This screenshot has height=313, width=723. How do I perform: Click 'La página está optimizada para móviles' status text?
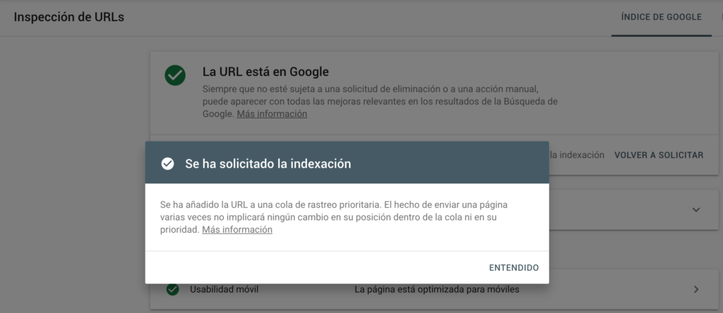(x=436, y=290)
